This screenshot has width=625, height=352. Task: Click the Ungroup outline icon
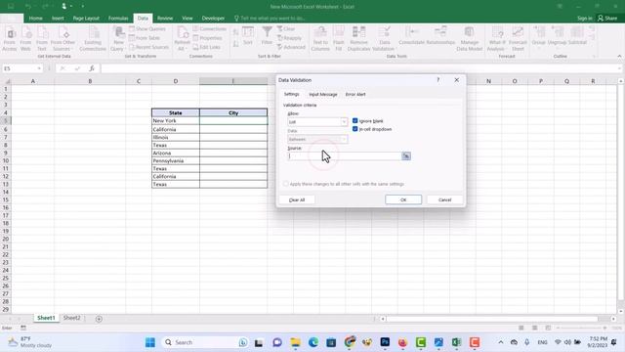[558, 36]
